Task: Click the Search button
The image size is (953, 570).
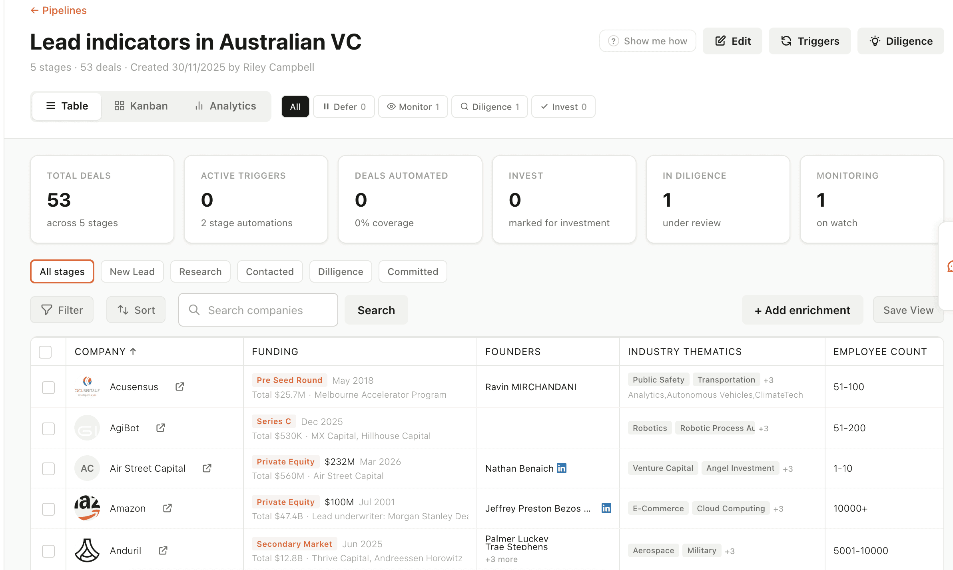Action: coord(376,310)
